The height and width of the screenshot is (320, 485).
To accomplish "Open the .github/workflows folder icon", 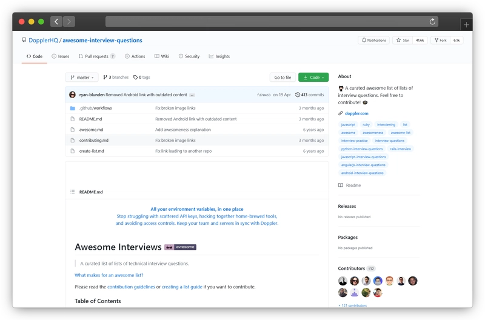I will point(72,108).
